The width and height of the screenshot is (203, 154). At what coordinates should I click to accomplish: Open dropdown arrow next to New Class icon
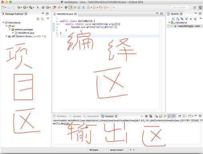[50, 8]
